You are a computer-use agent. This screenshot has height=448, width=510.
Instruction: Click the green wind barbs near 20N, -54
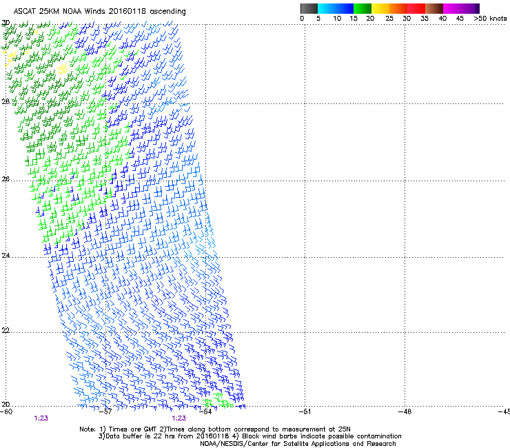pyautogui.click(x=217, y=401)
